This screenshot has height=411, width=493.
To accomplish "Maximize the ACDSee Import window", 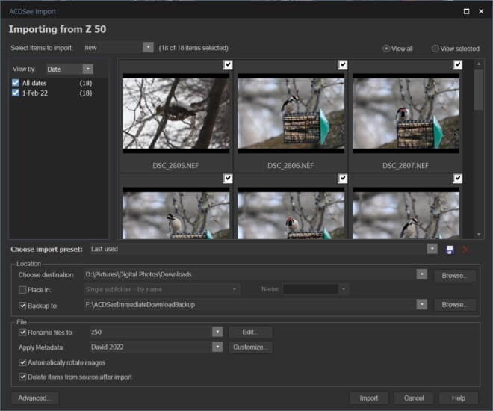I will point(466,11).
